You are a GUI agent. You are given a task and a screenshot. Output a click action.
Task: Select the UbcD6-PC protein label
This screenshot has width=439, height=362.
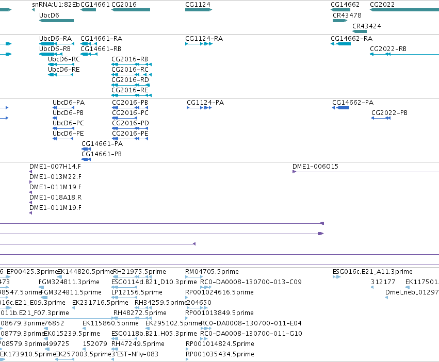click(x=68, y=123)
